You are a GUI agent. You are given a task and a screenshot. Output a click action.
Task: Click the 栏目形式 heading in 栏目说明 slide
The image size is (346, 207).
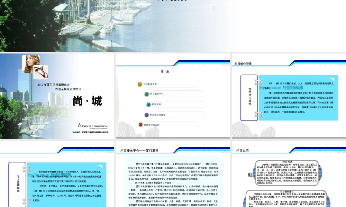tap(287, 162)
